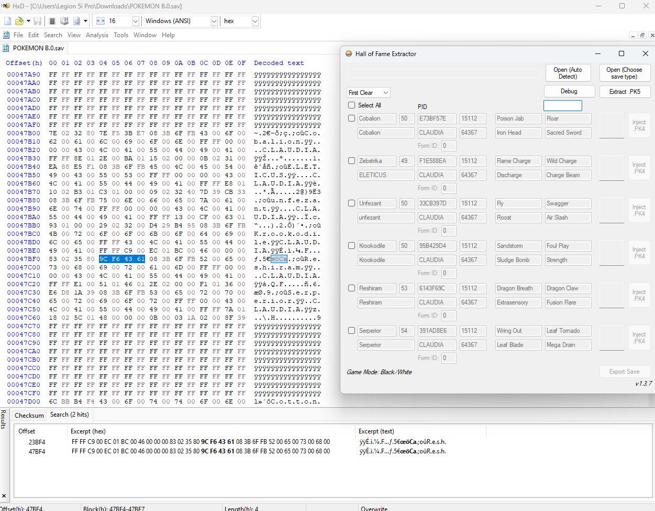Click the Open file folder icon
655x511 pixels.
tap(19, 21)
